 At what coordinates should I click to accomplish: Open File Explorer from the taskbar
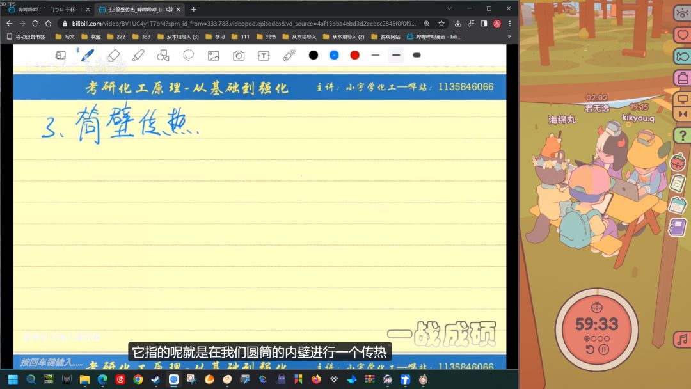coord(84,379)
